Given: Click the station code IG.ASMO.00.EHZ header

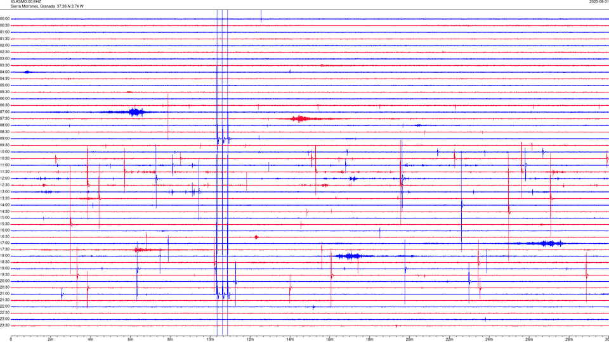Looking at the screenshot, I should coord(25,1).
